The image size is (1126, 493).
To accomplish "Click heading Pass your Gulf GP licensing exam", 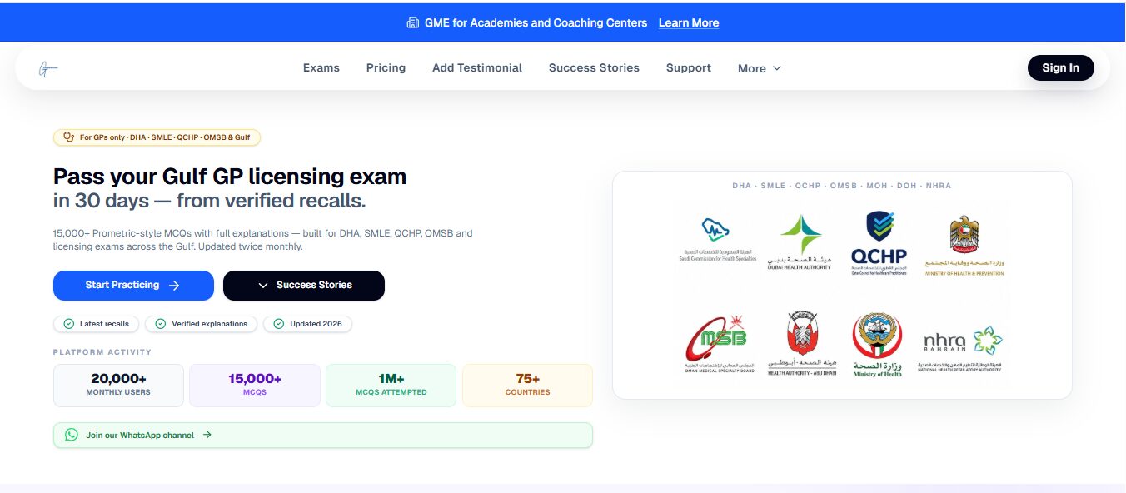I will (230, 177).
